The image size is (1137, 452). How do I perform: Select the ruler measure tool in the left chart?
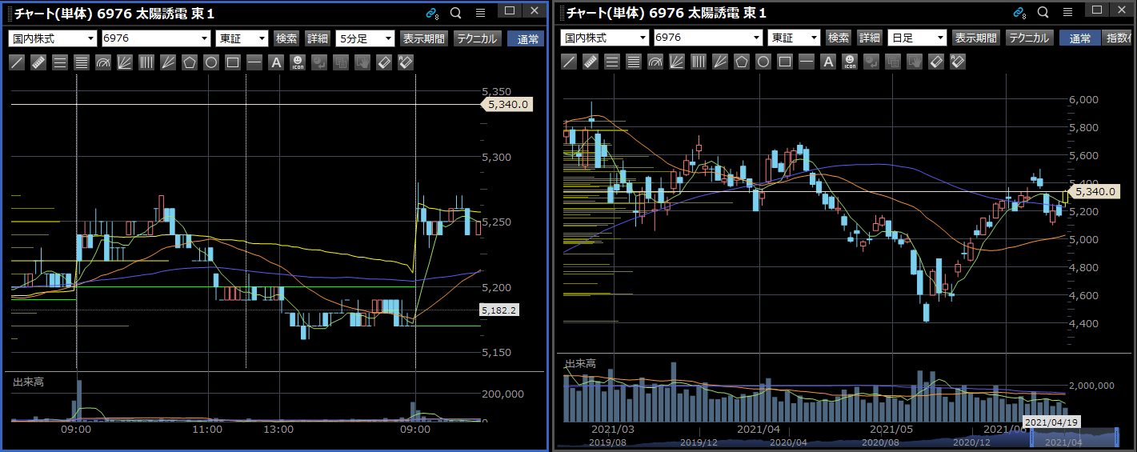[38, 62]
